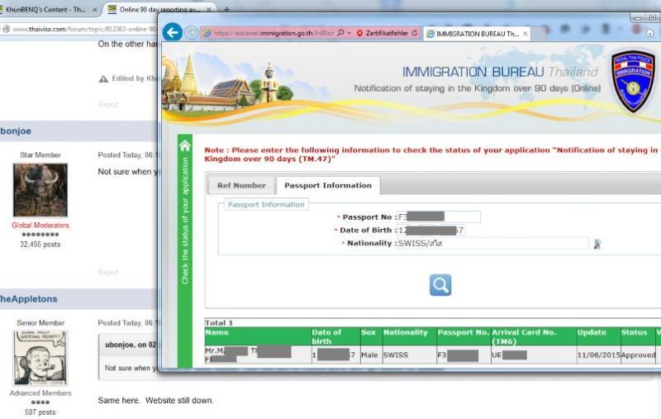The width and height of the screenshot is (661, 419).
Task: Click the green sidebar home icon
Action: point(185,145)
